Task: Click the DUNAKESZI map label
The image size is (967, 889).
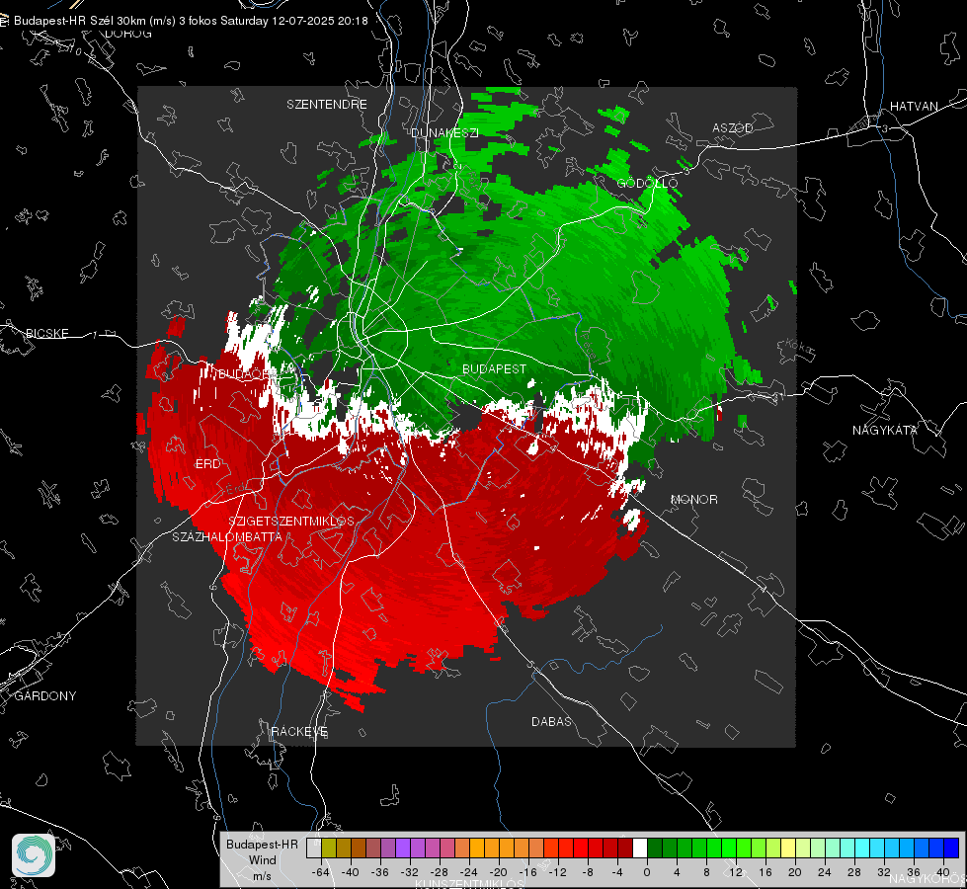Action: point(444,132)
